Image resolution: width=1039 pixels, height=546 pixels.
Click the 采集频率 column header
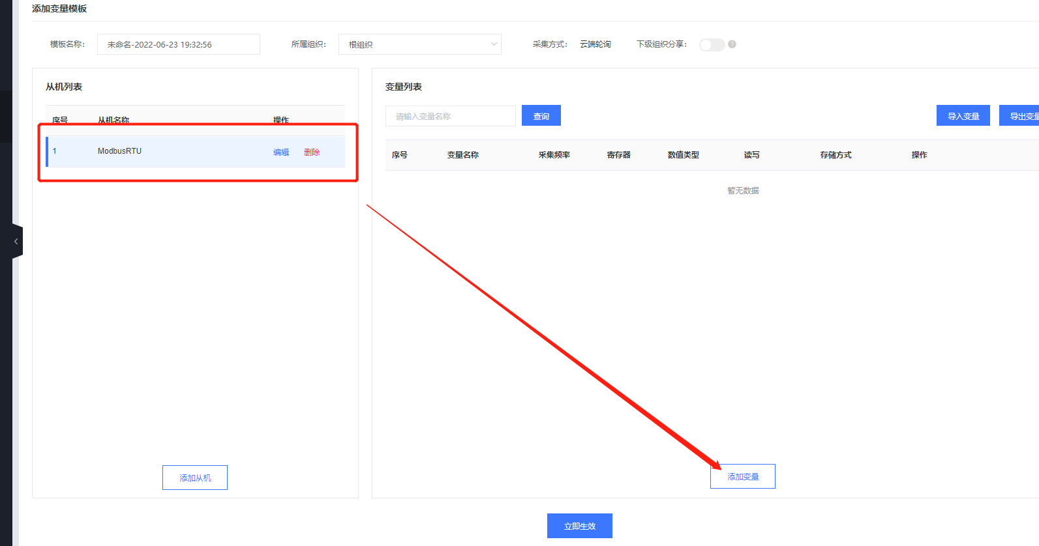[x=554, y=155]
